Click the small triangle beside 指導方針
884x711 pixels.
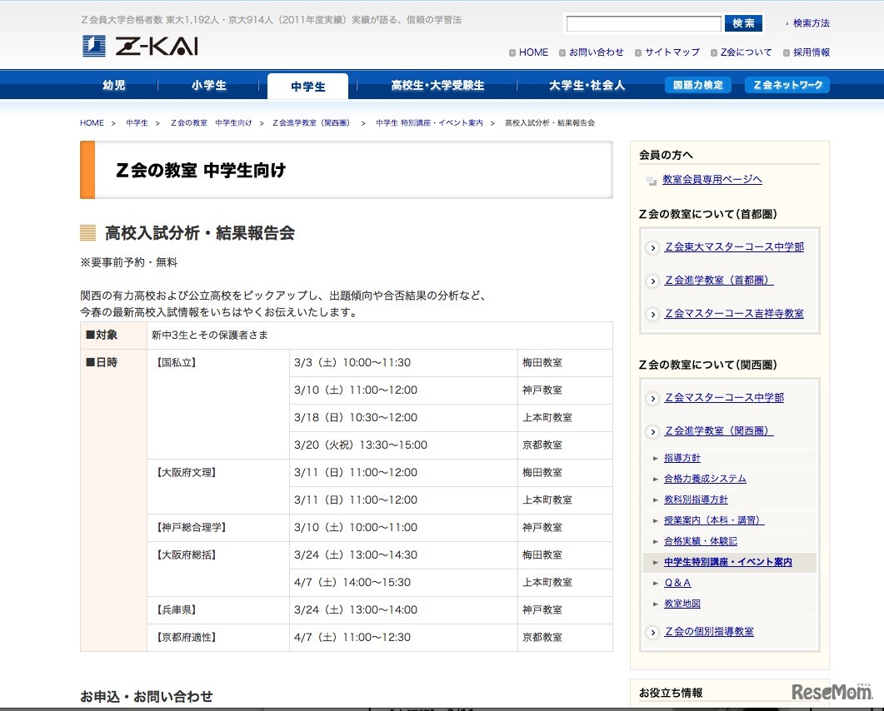coord(656,459)
